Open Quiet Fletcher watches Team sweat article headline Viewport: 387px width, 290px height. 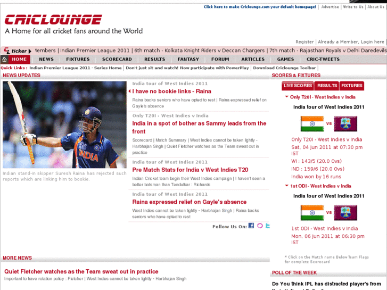coord(81,271)
